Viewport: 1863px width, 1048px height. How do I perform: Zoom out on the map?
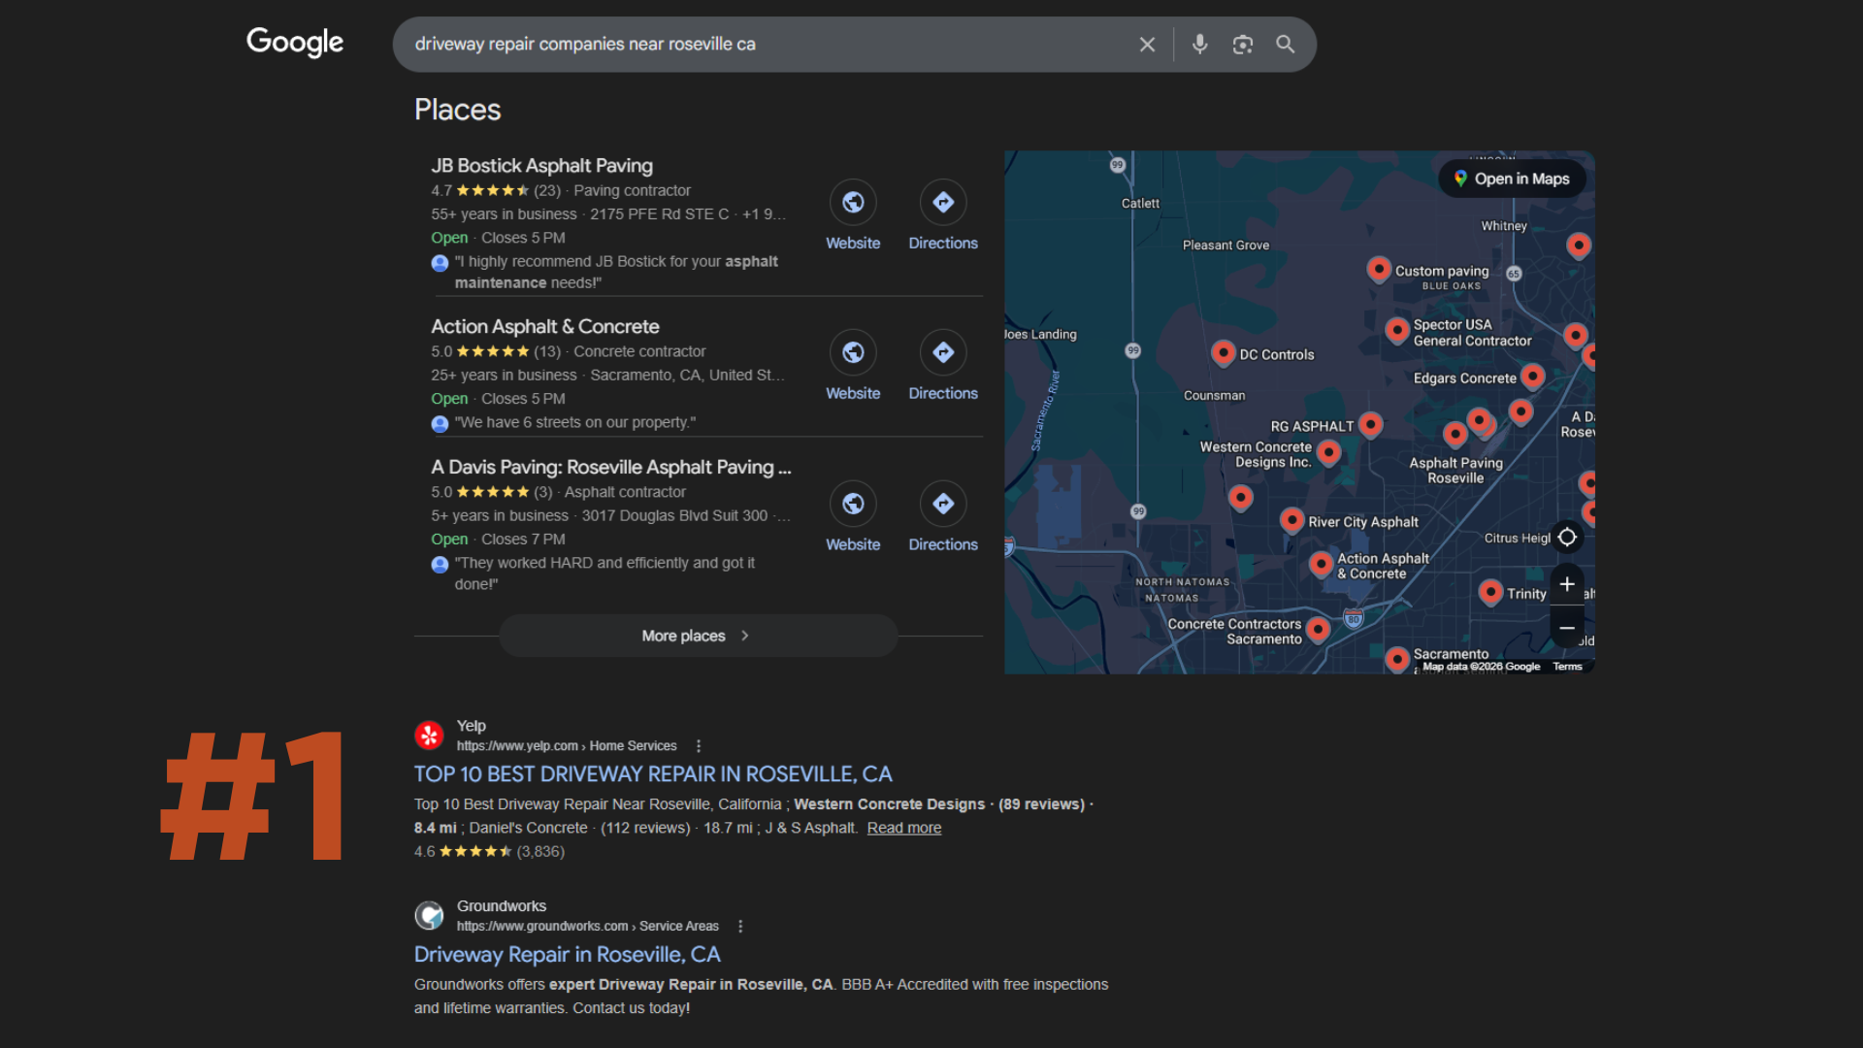point(1567,629)
